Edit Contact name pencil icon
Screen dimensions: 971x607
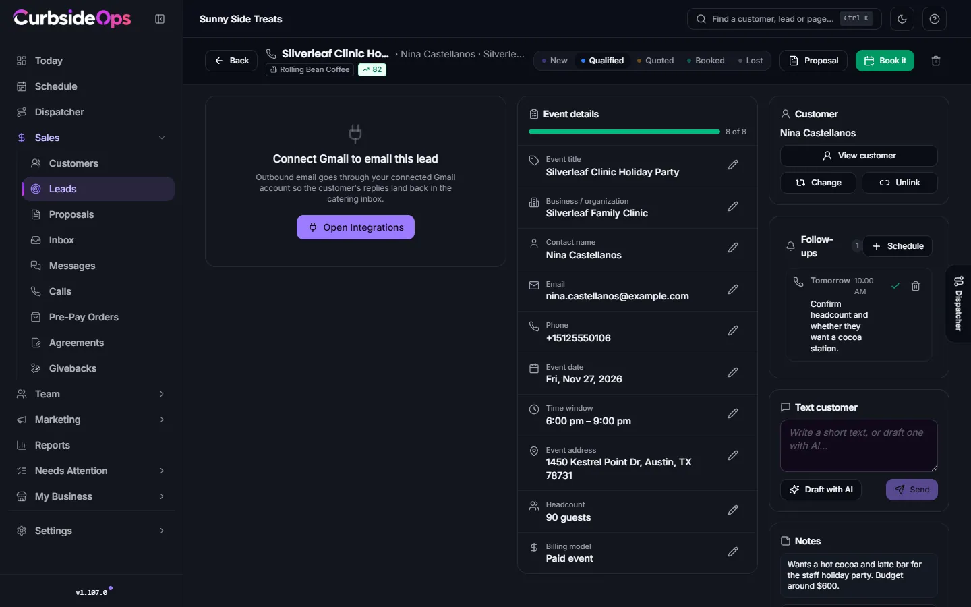pos(733,248)
